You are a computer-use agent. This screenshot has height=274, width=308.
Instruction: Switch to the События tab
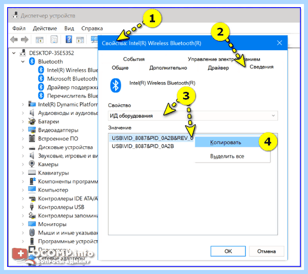(x=134, y=59)
